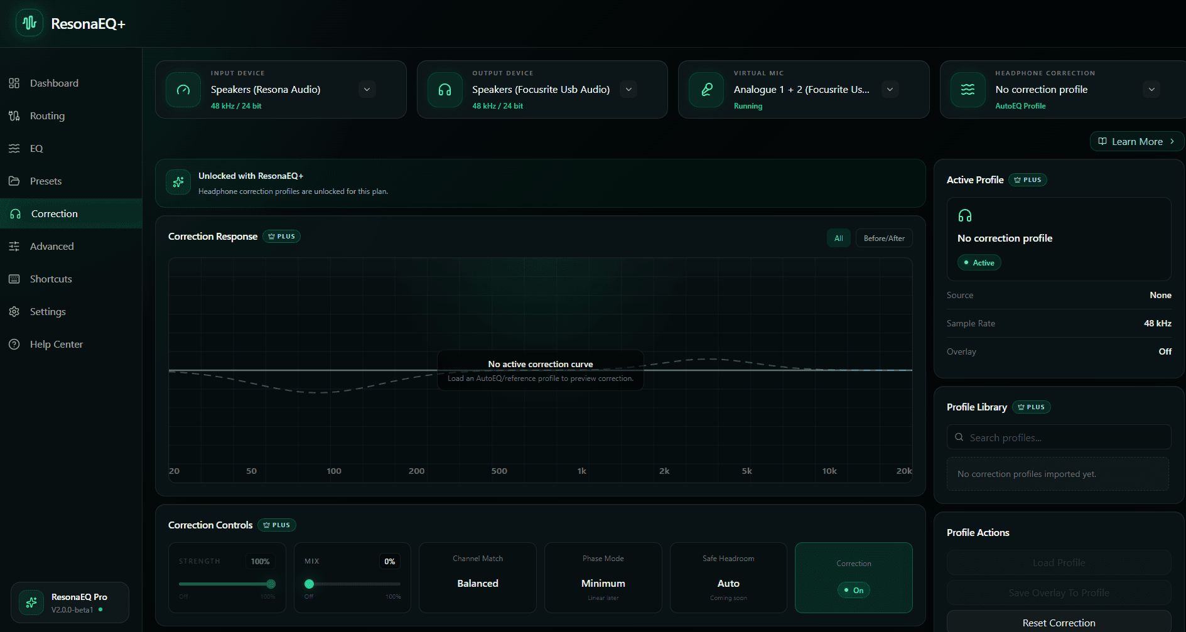Click the 48 kHz Sample Rate value
The image size is (1186, 632).
[x=1158, y=323]
